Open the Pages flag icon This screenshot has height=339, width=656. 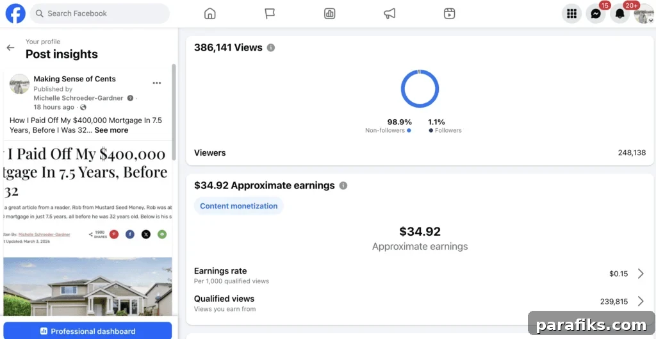point(270,14)
